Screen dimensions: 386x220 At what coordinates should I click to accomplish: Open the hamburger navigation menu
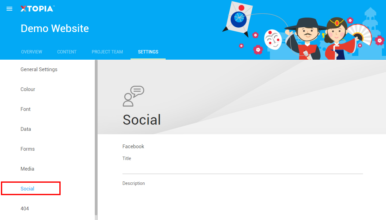(x=9, y=9)
